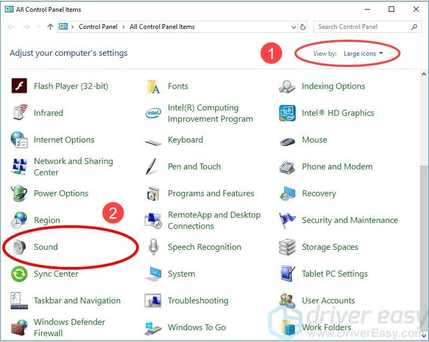Viewport: 429px width, 342px height.
Task: Open the Speech Recognition microphone icon
Action: pyautogui.click(x=153, y=247)
